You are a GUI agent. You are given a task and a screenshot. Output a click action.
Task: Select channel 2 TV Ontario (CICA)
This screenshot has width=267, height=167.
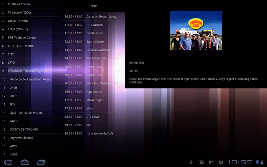coord(31,13)
